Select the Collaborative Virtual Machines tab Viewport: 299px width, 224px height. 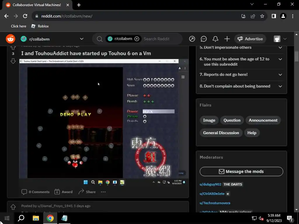(36, 5)
